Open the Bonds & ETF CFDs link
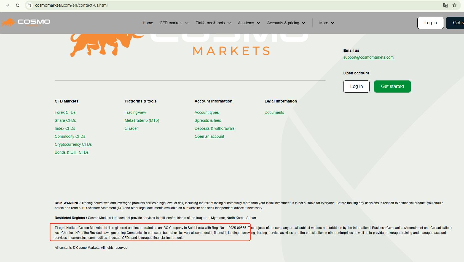The height and width of the screenshot is (262, 464). click(x=72, y=152)
